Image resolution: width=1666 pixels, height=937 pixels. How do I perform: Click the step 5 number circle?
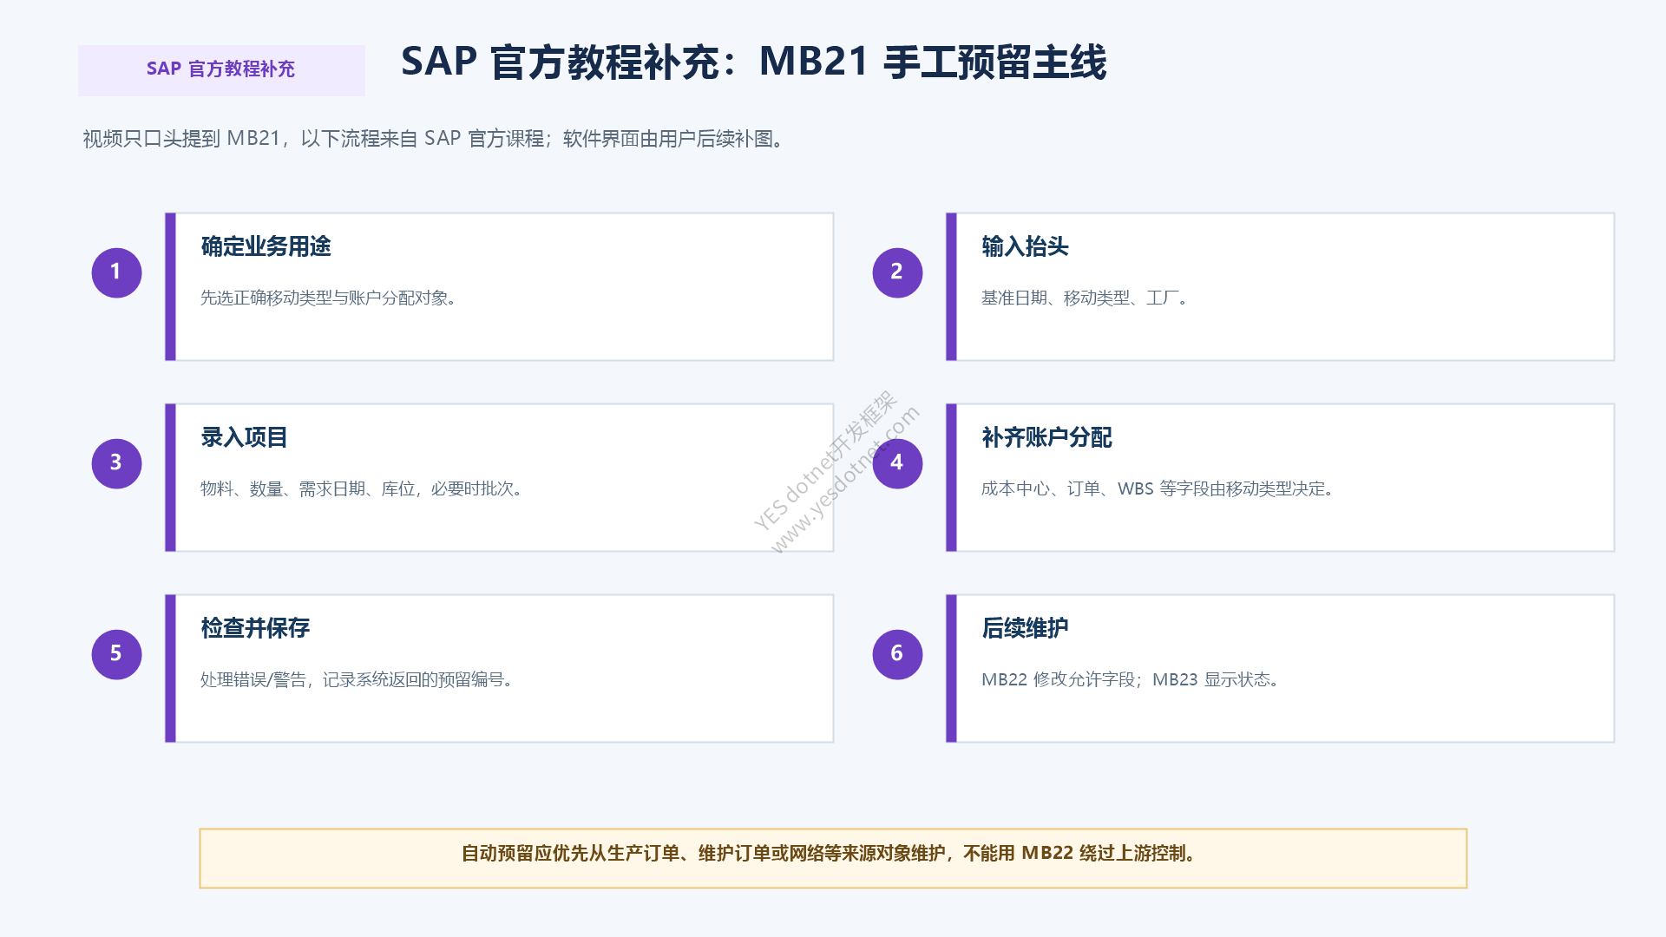tap(116, 654)
